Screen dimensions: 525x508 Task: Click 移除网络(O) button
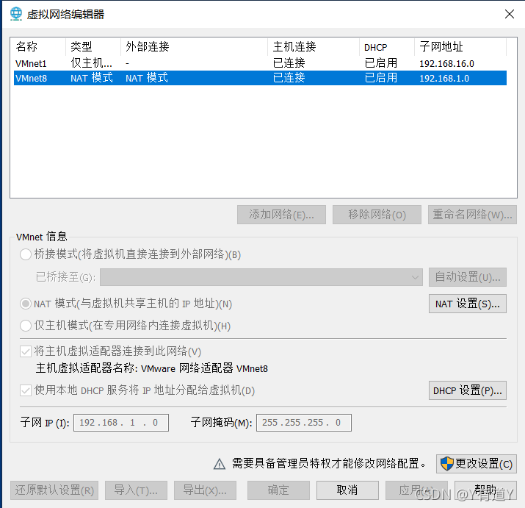[377, 215]
